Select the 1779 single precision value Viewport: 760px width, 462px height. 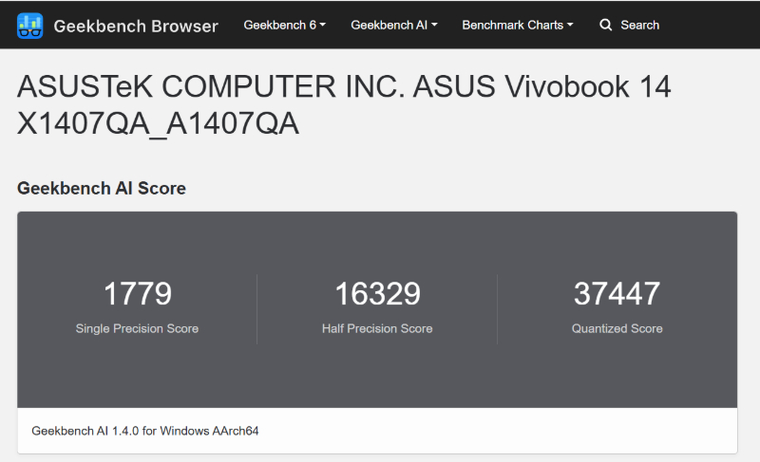(137, 294)
